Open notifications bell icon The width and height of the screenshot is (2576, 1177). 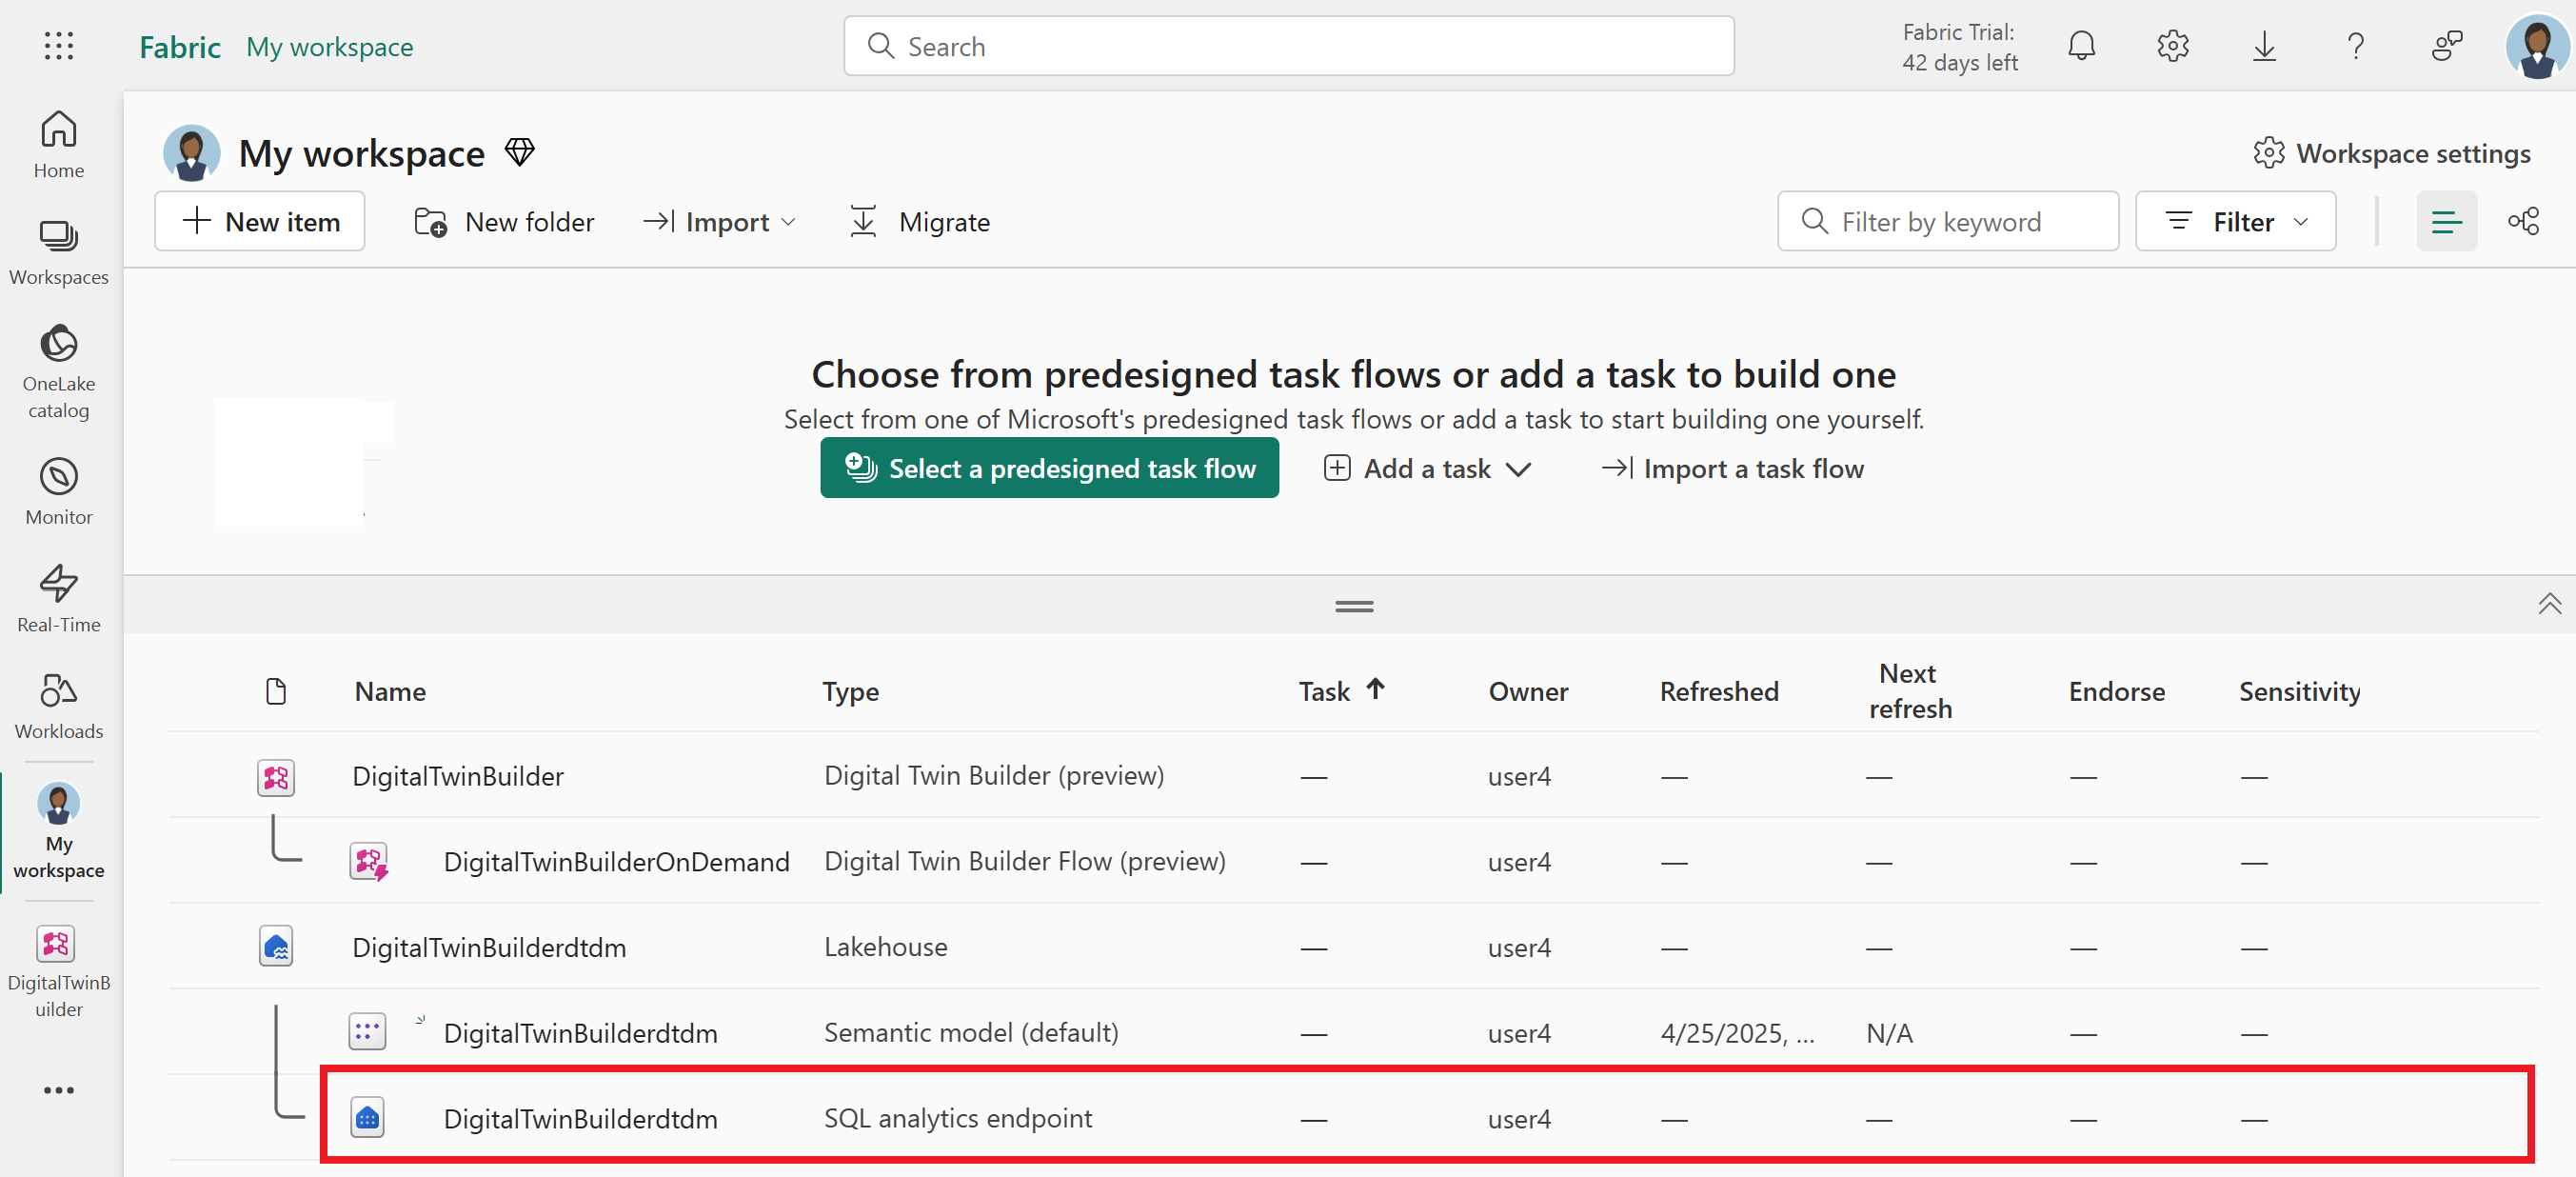(x=2082, y=46)
